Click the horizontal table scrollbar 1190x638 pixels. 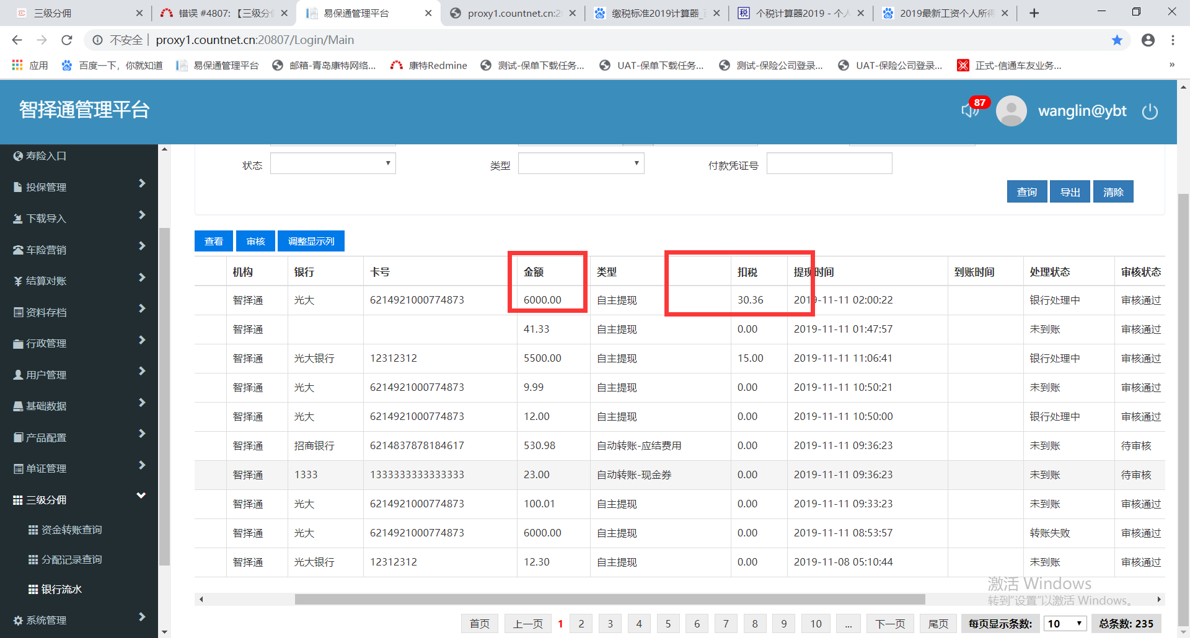[x=609, y=599]
